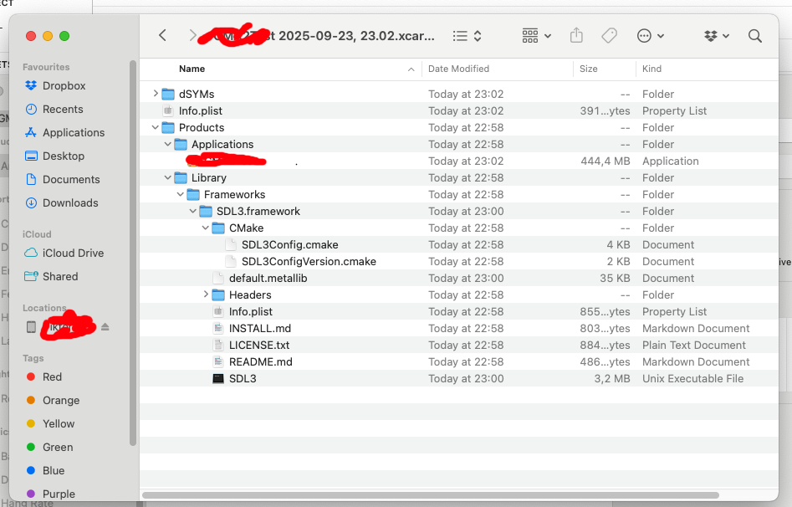Expand the dSYMs folder
This screenshot has width=792, height=507.
[156, 94]
